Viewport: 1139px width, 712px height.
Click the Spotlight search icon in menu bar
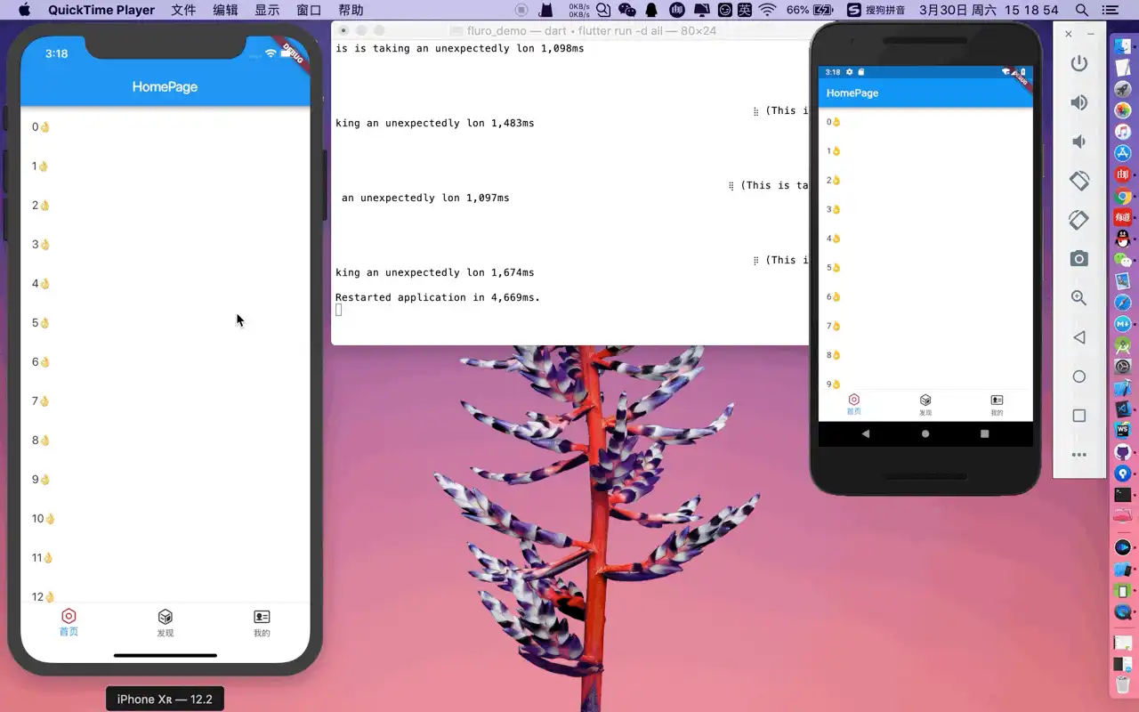tap(1082, 10)
